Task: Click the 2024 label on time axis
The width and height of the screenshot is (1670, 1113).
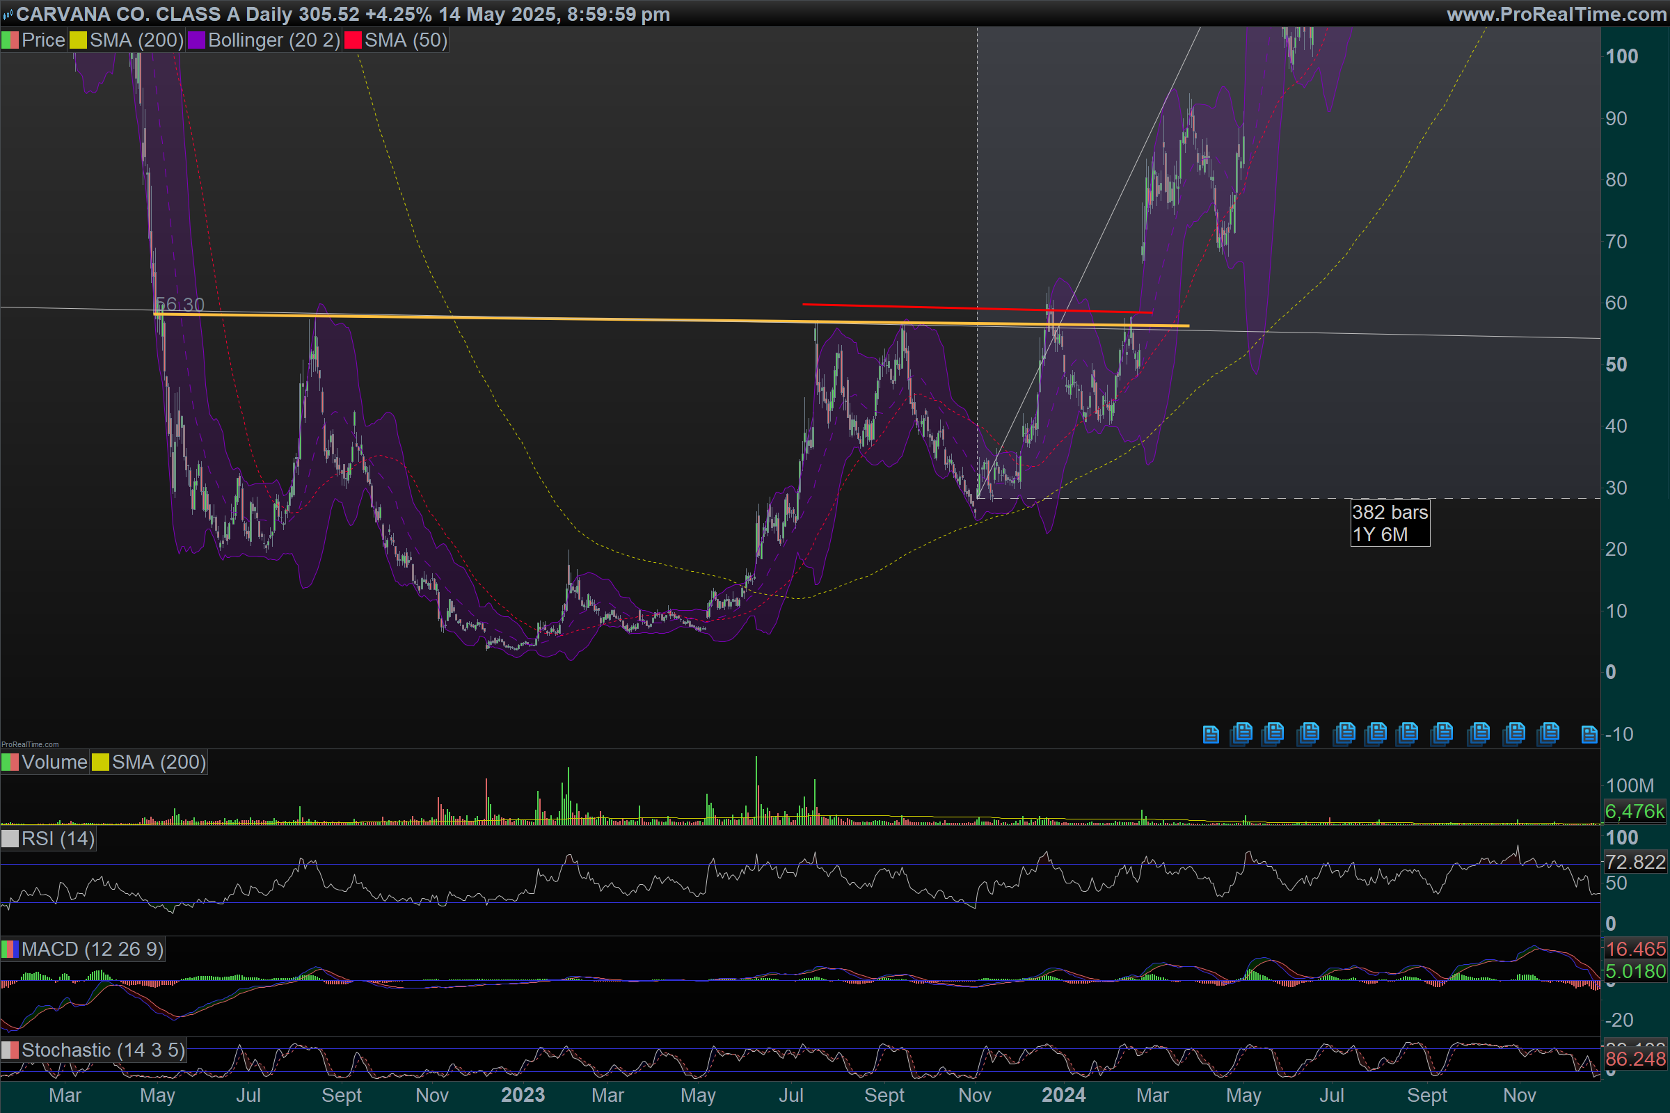Action: click(1063, 1095)
